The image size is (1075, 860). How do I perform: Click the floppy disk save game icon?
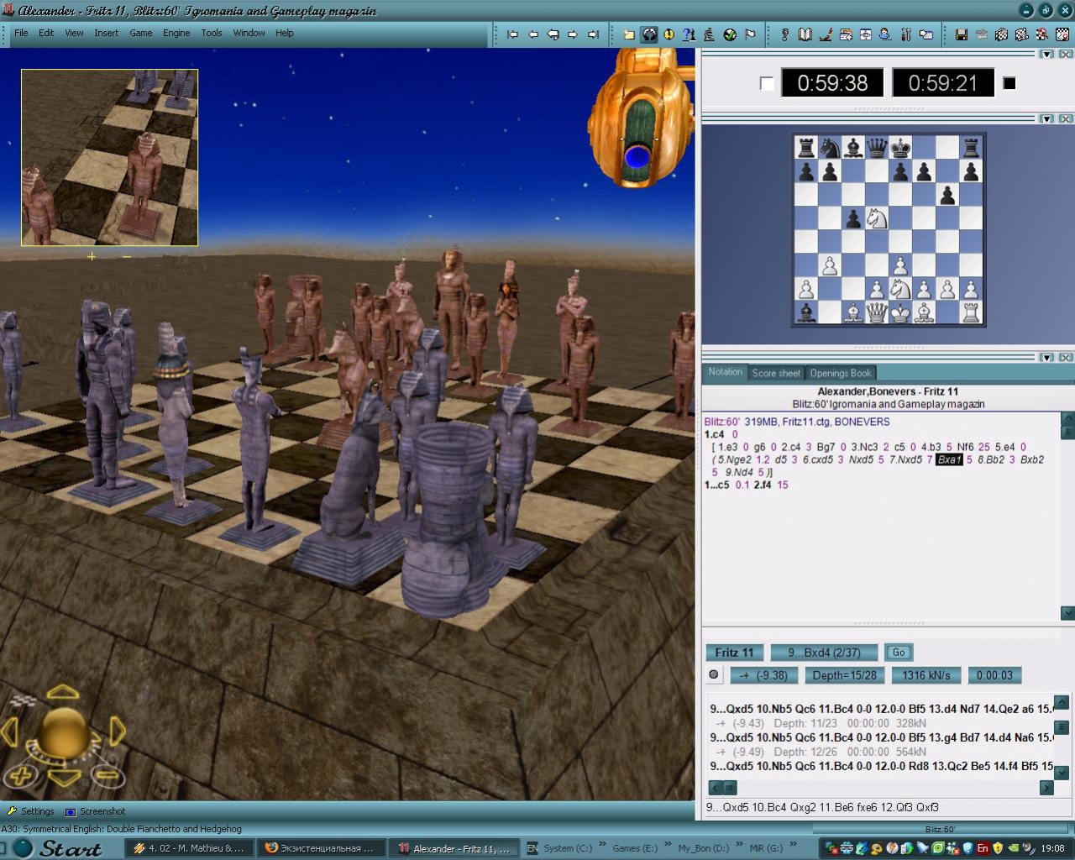pyautogui.click(x=962, y=34)
